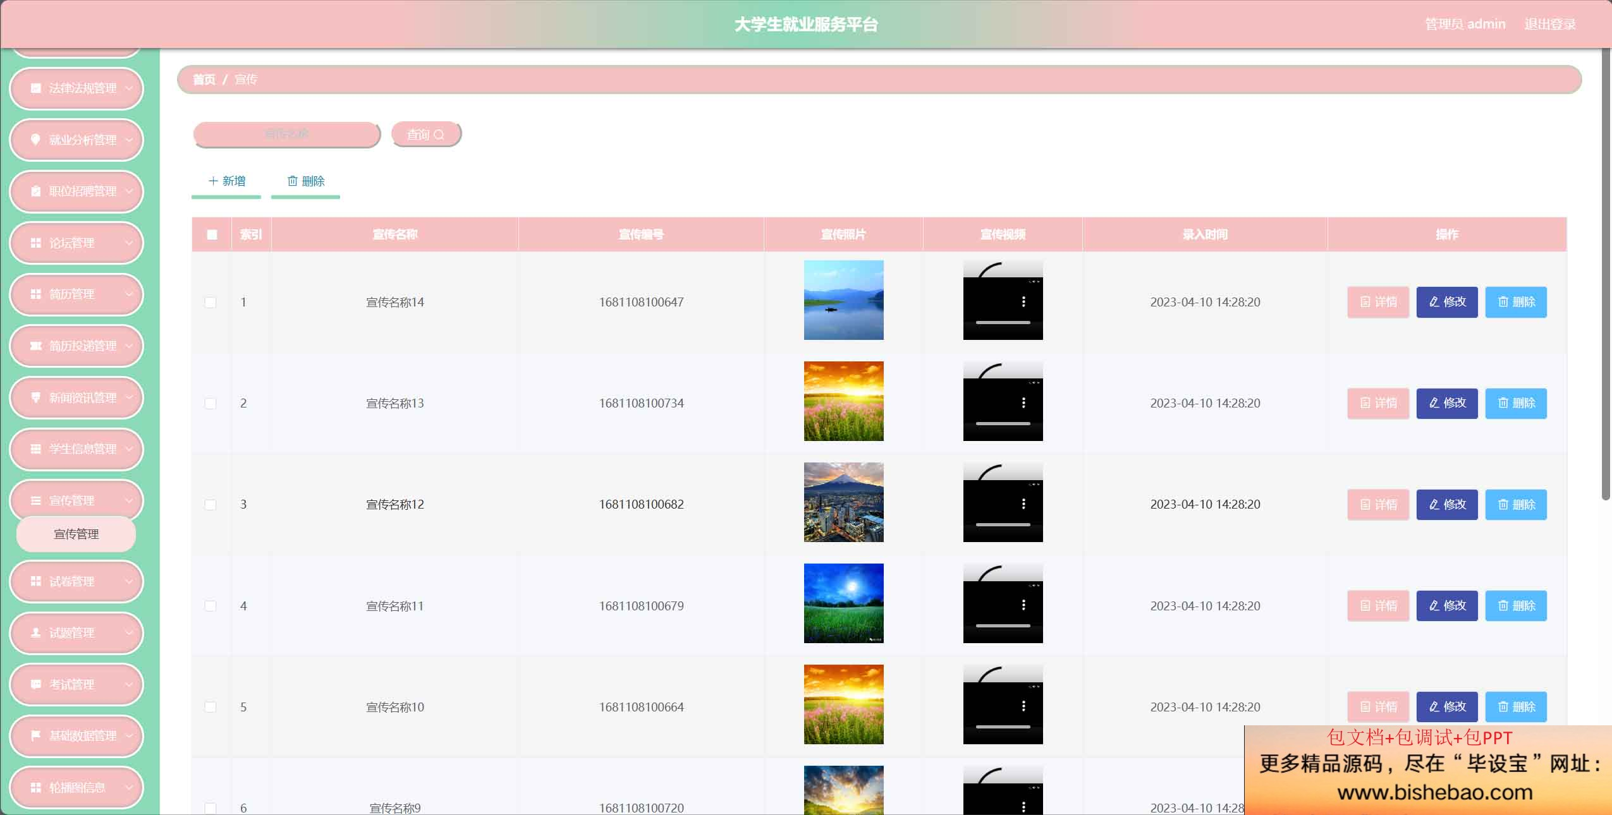Viewport: 1612px width, 815px height.
Task: Click the page vertical scrollbar
Action: [x=1606, y=275]
